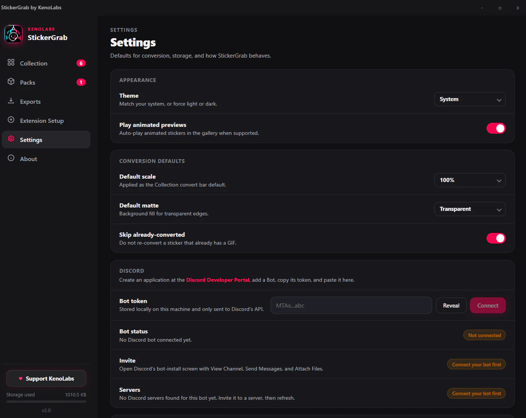Click the StickerGrab logo icon

[14, 34]
